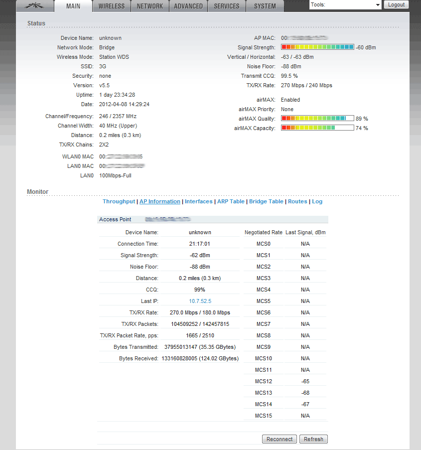
Task: Click the airMAX Quality bar
Action: [x=317, y=118]
